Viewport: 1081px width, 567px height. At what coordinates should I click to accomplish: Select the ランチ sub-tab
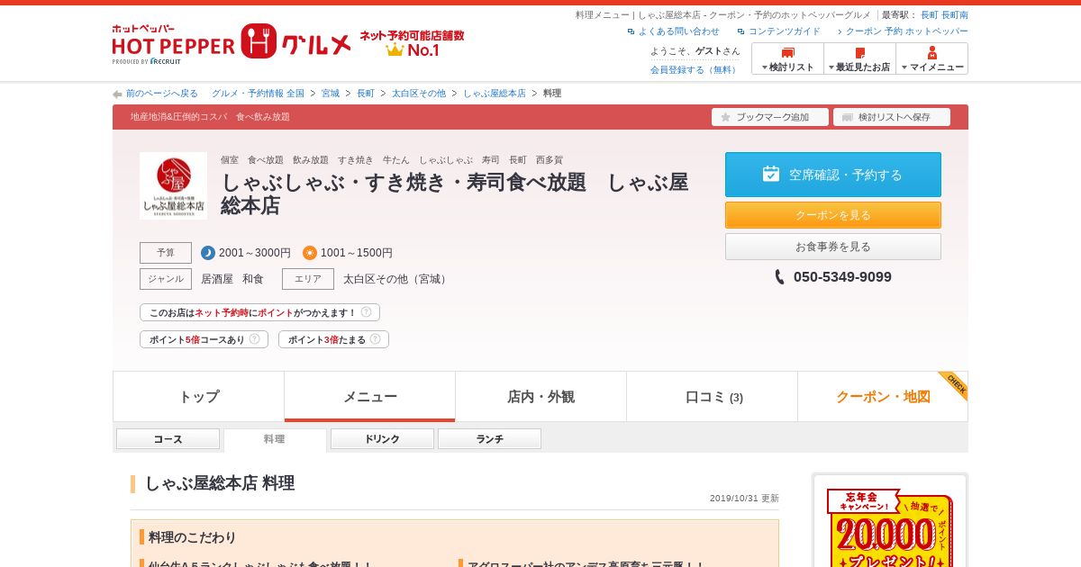click(489, 439)
